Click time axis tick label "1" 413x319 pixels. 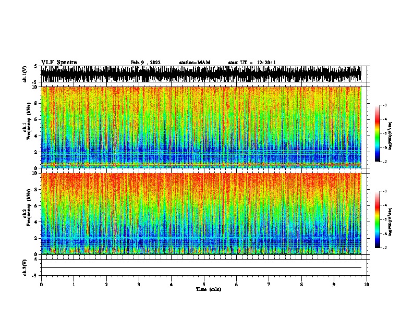tap(74, 285)
